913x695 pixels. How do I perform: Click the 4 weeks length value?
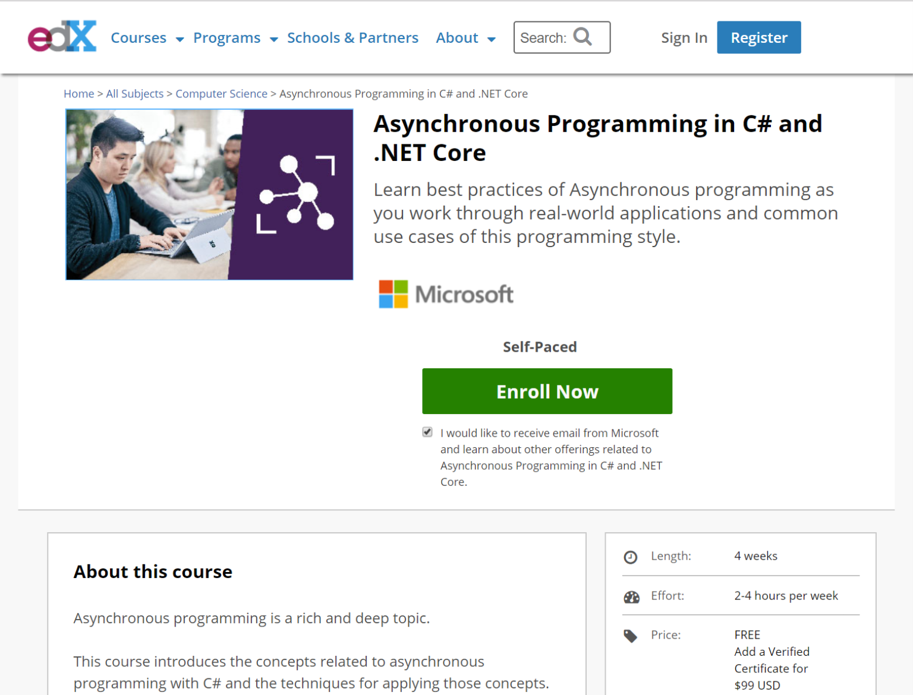click(x=755, y=556)
